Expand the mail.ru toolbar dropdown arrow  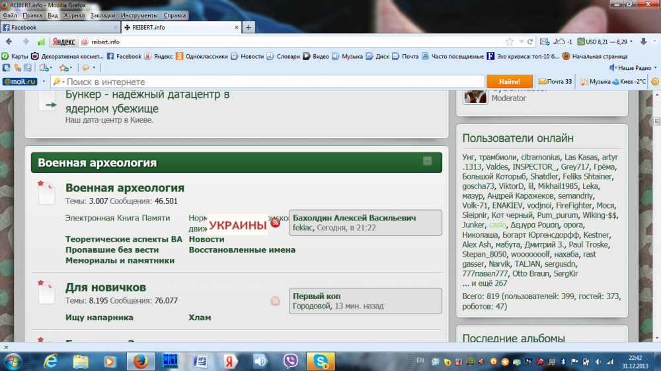[x=44, y=82]
